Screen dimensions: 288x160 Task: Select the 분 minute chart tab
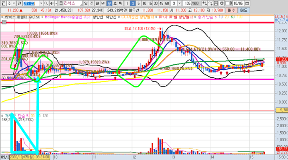click(109, 3)
